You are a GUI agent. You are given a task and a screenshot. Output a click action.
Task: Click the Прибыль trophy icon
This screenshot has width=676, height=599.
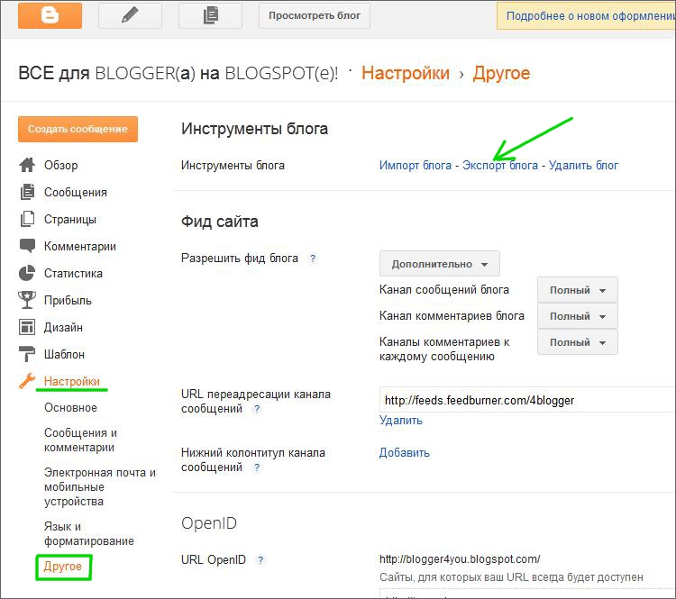pyautogui.click(x=27, y=300)
